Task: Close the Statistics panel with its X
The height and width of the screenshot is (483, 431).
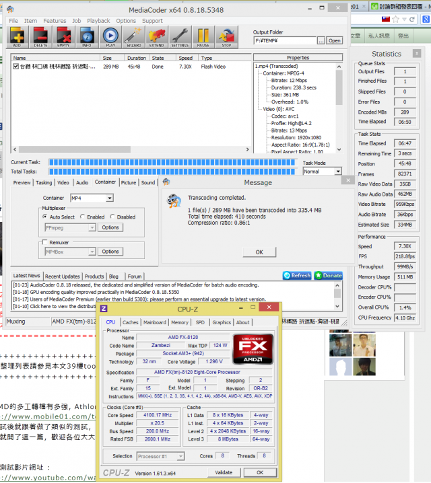Action: [416, 54]
